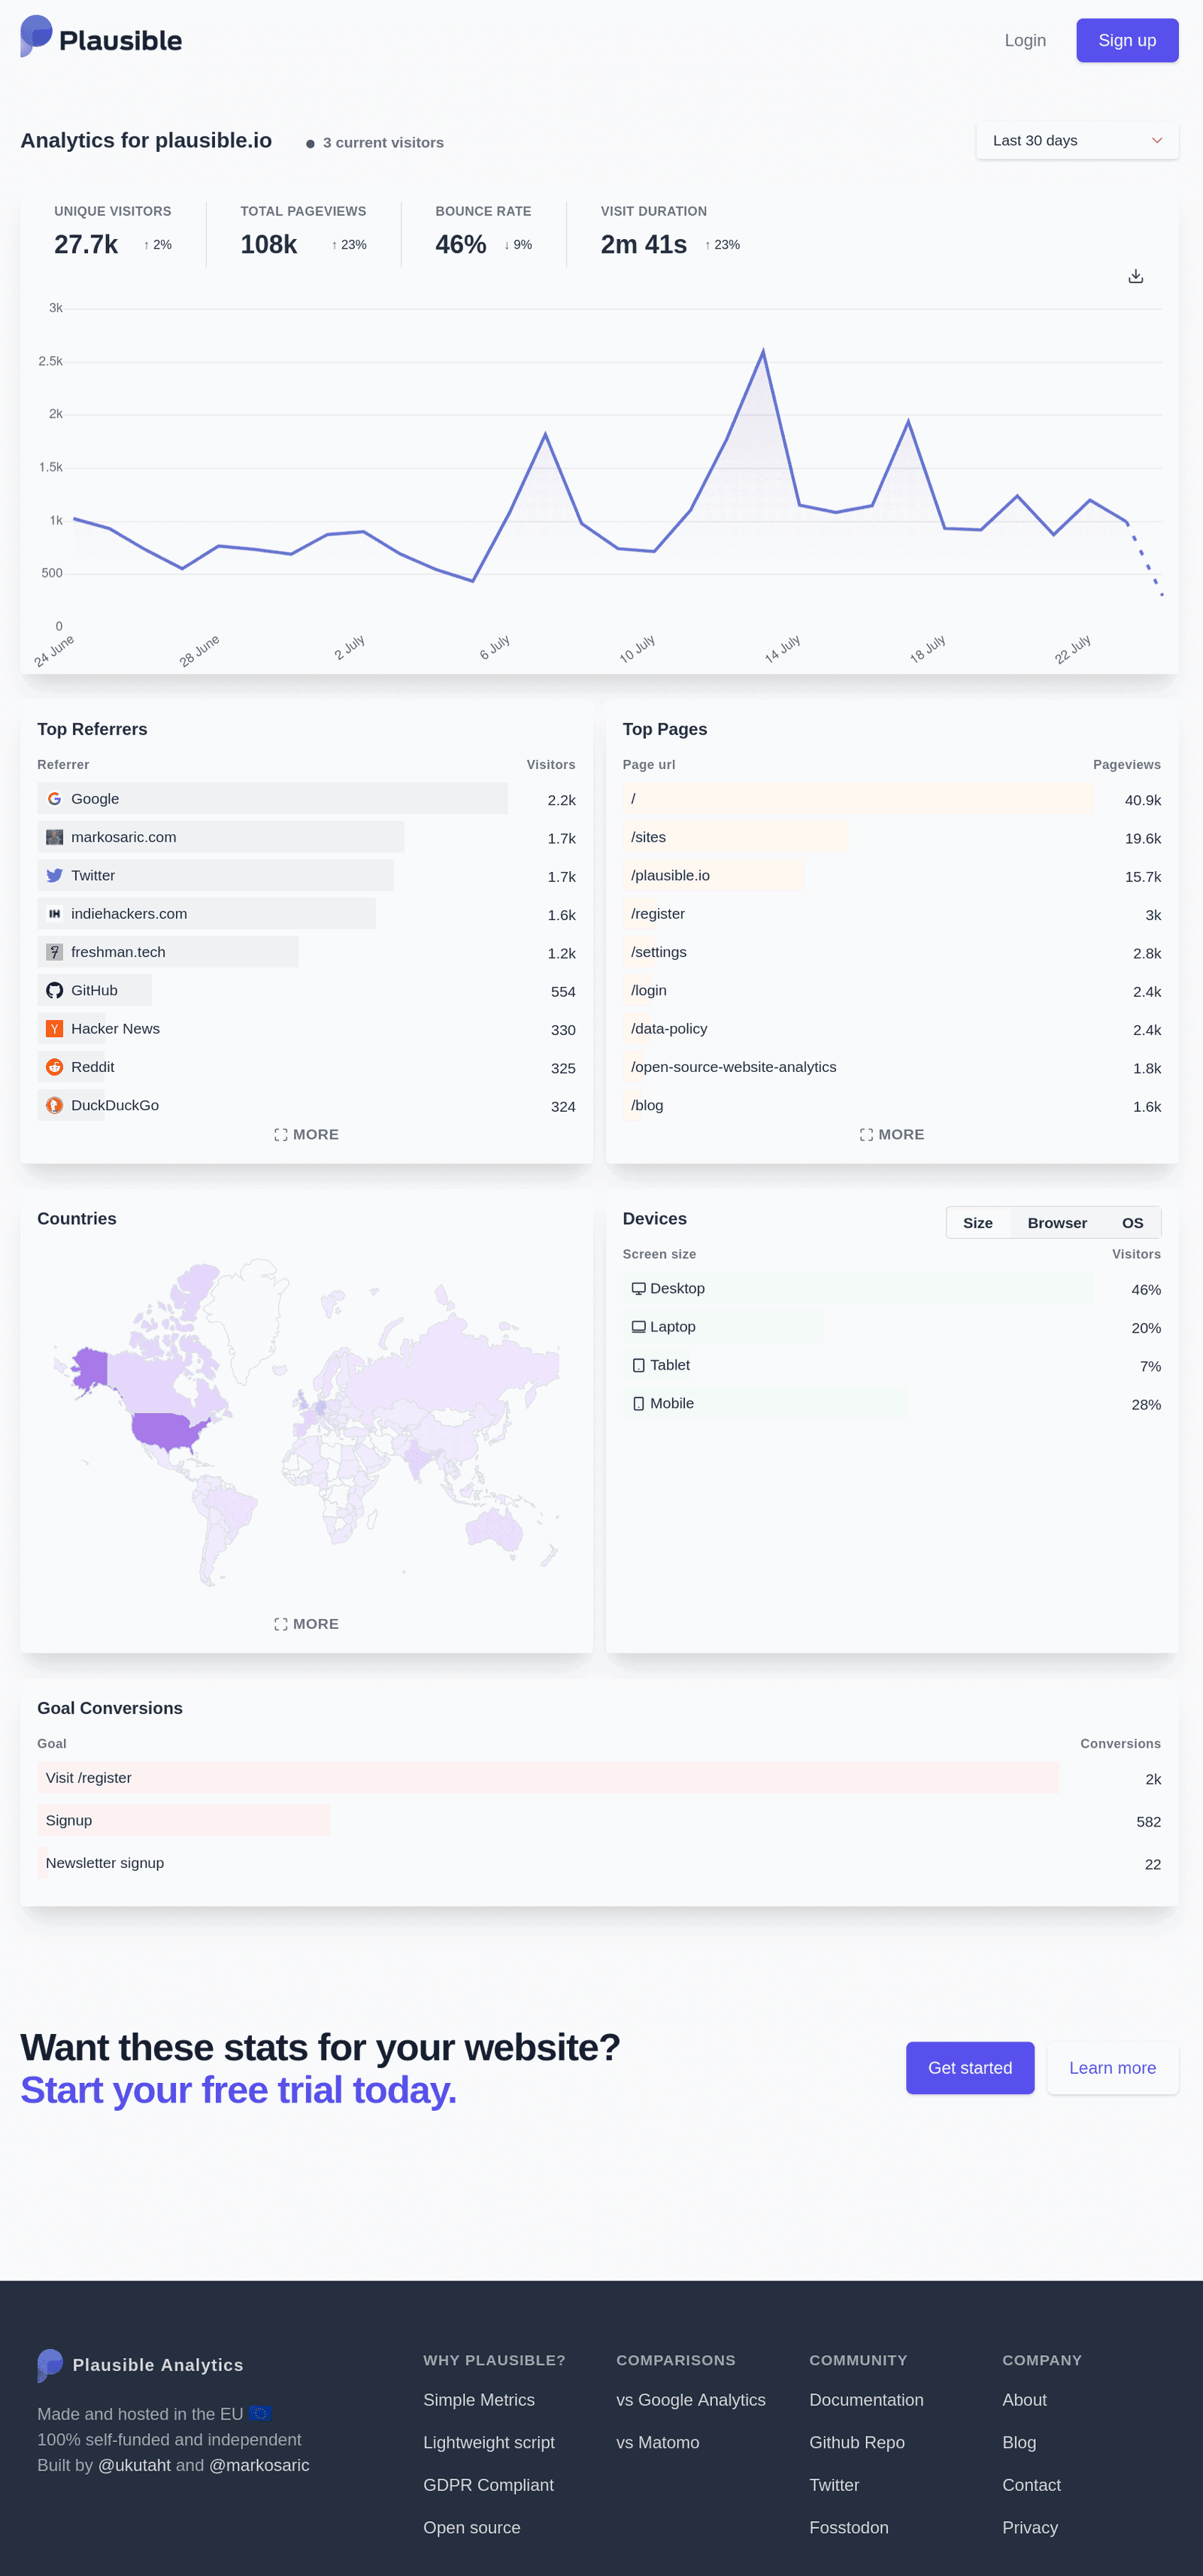Switch Devices to Browser tab
Image resolution: width=1203 pixels, height=2576 pixels.
click(1057, 1223)
